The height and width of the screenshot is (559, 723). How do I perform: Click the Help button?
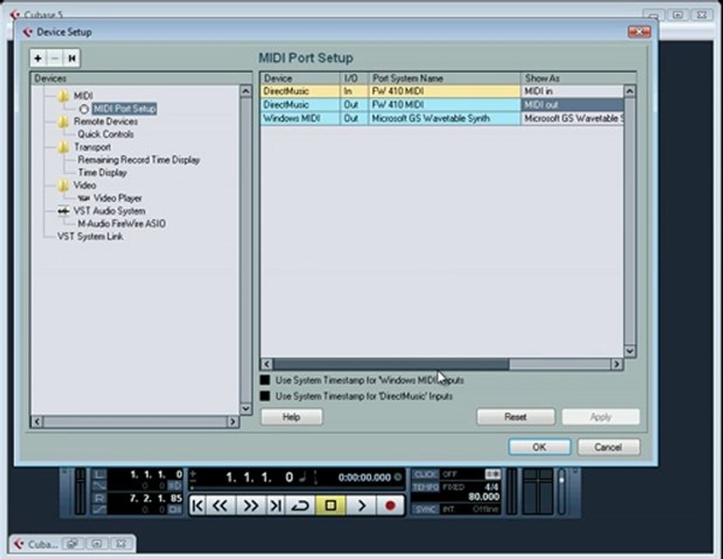pos(292,417)
